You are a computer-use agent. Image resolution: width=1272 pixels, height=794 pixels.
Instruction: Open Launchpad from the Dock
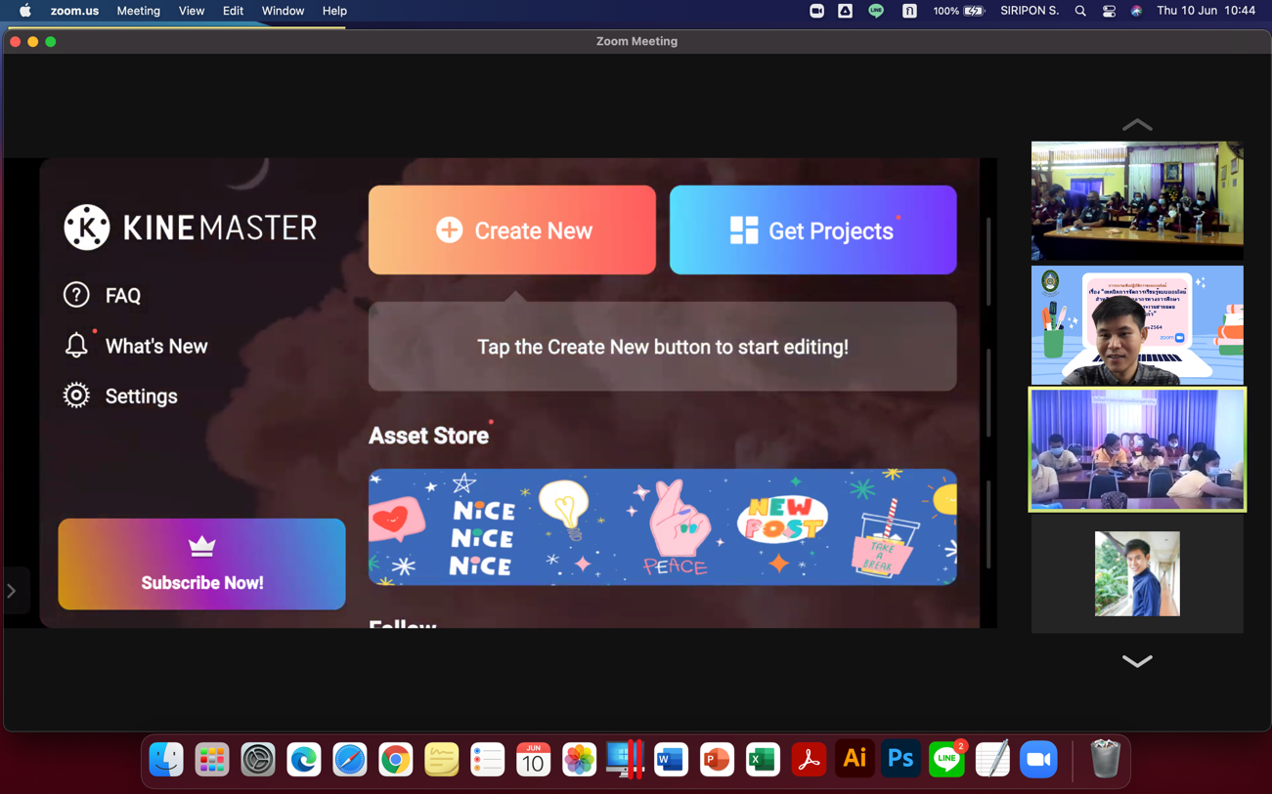(212, 760)
